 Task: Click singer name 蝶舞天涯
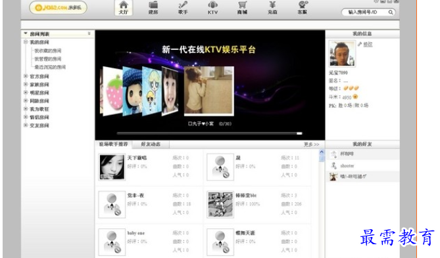click(245, 233)
